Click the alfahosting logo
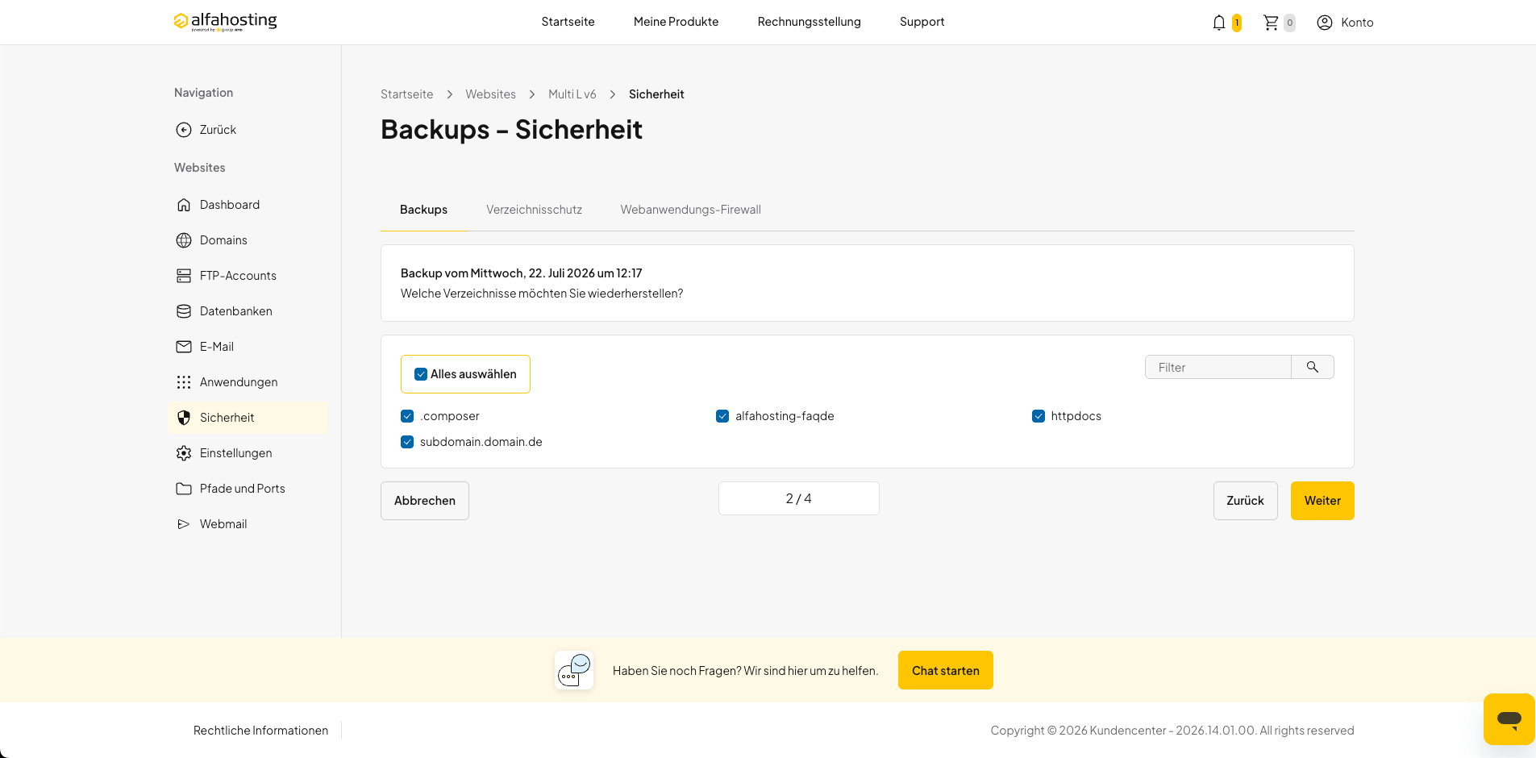Image resolution: width=1536 pixels, height=758 pixels. [x=225, y=22]
